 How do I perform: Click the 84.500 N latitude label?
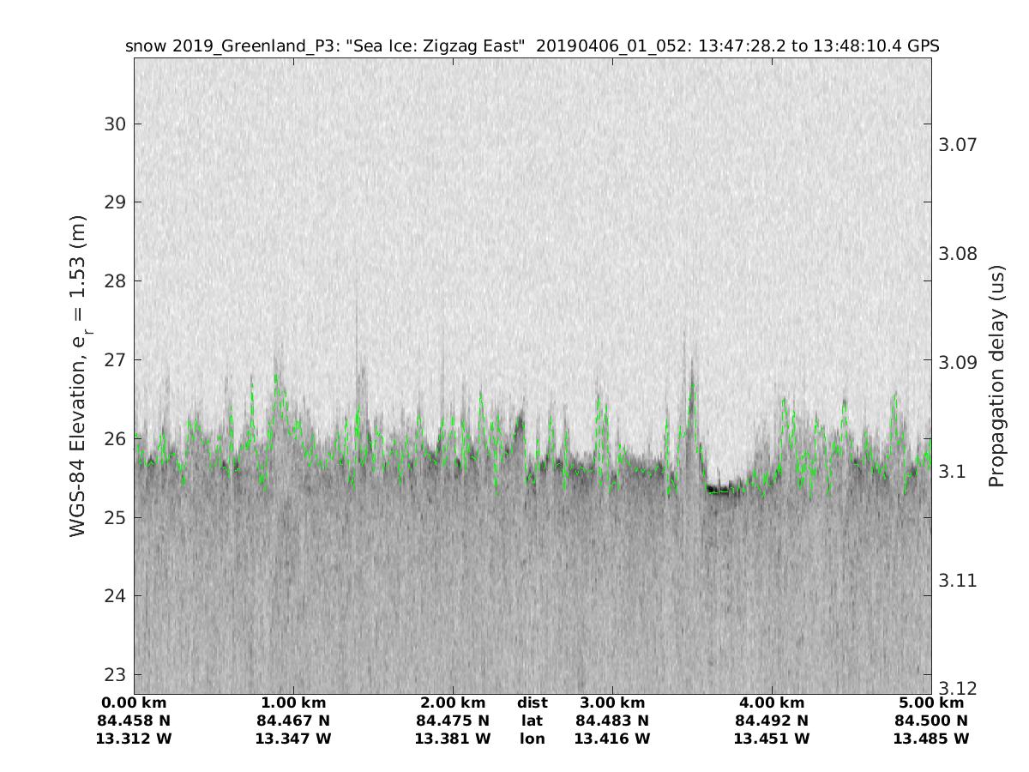[x=931, y=721]
